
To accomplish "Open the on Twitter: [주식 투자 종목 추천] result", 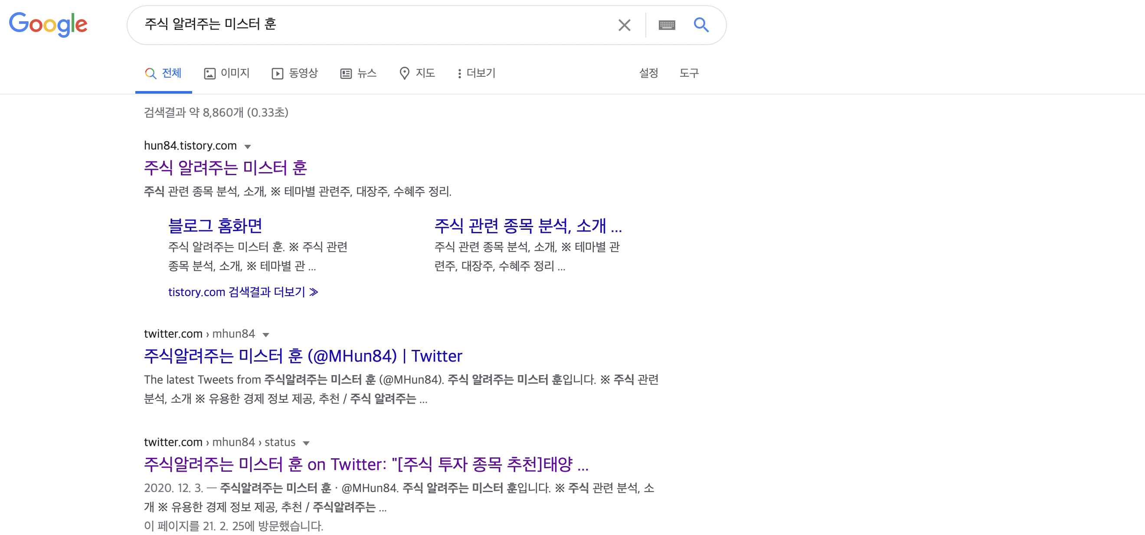I will pyautogui.click(x=366, y=464).
